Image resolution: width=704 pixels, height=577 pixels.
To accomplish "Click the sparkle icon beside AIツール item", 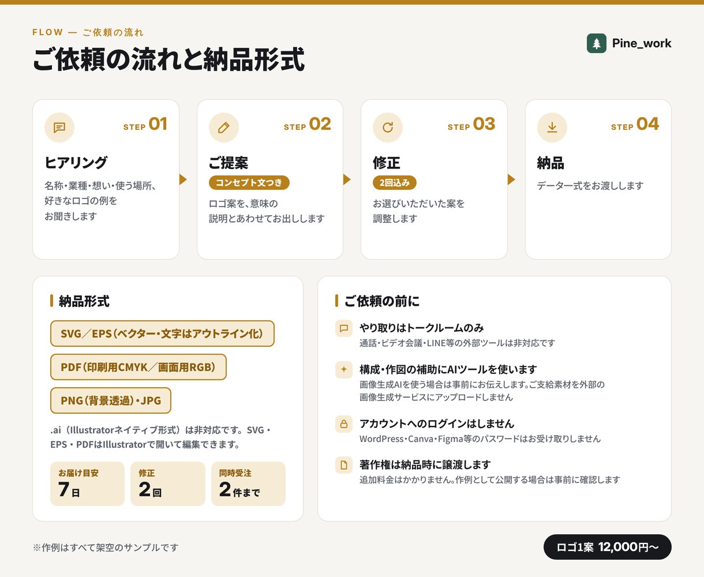I will [x=344, y=370].
